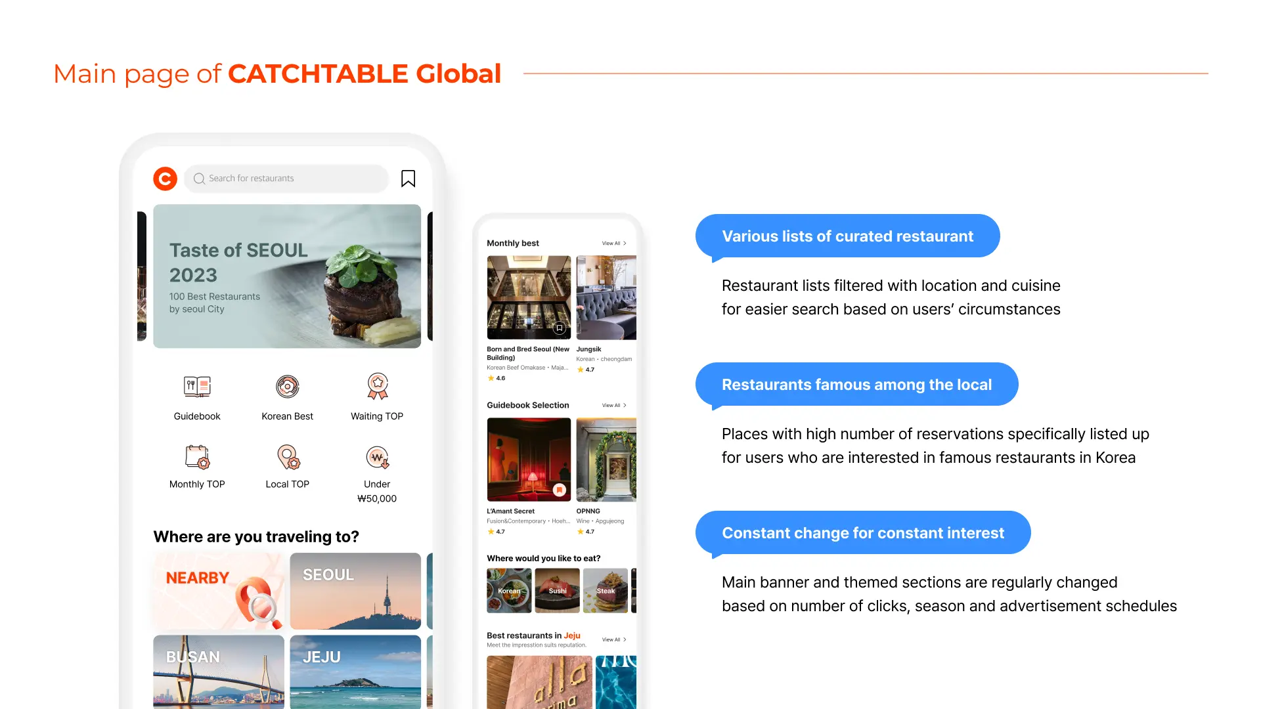Select the Korean cuisine tile
Screen dimensions: 1261x709
[x=509, y=591]
